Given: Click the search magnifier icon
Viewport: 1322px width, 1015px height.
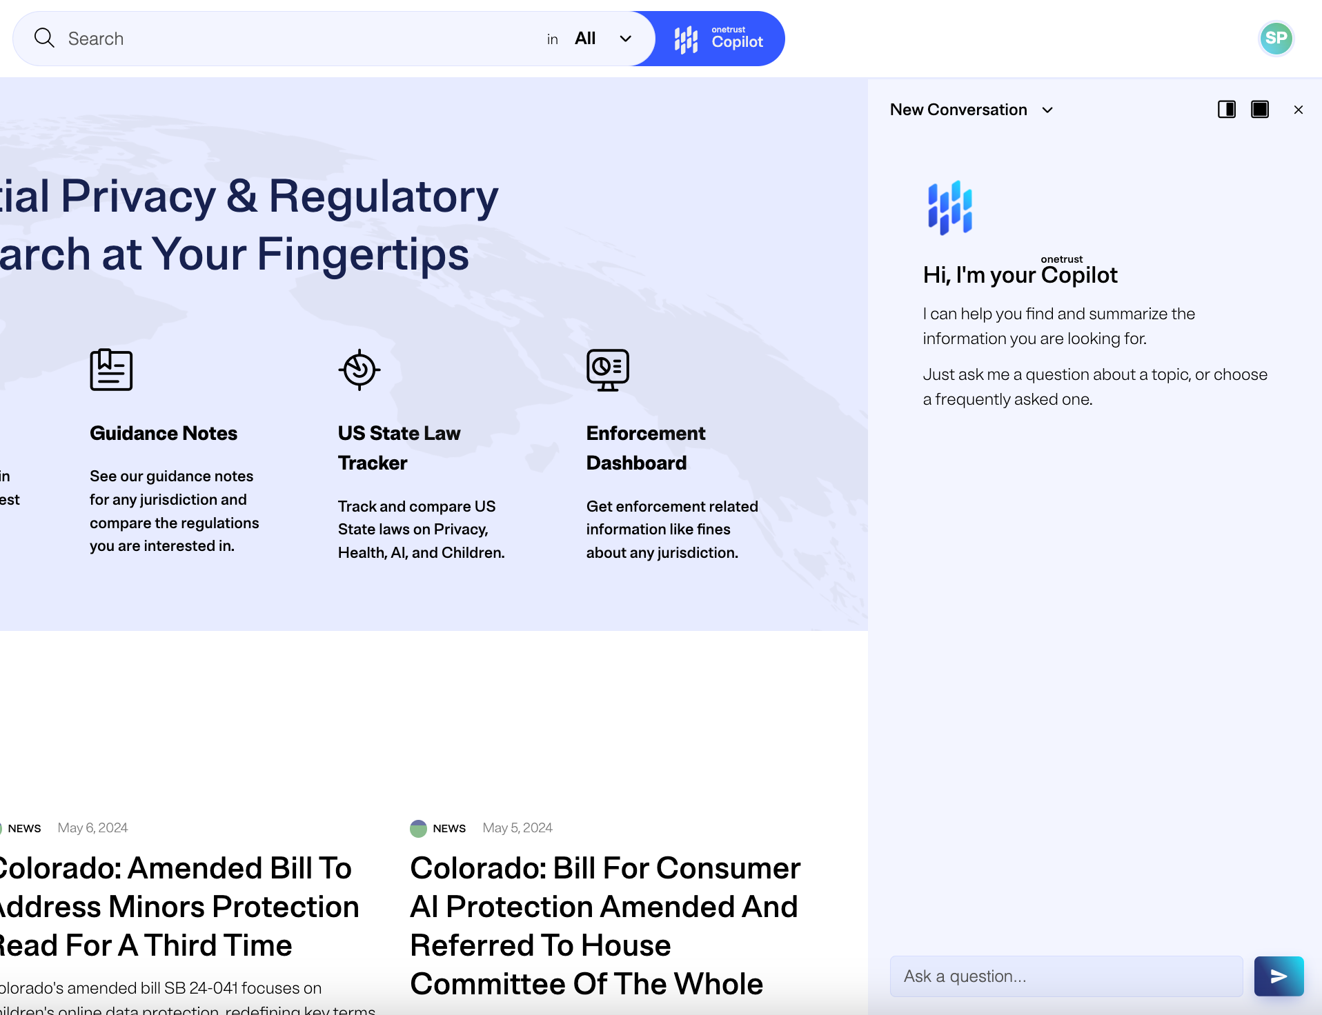Looking at the screenshot, I should pos(44,38).
